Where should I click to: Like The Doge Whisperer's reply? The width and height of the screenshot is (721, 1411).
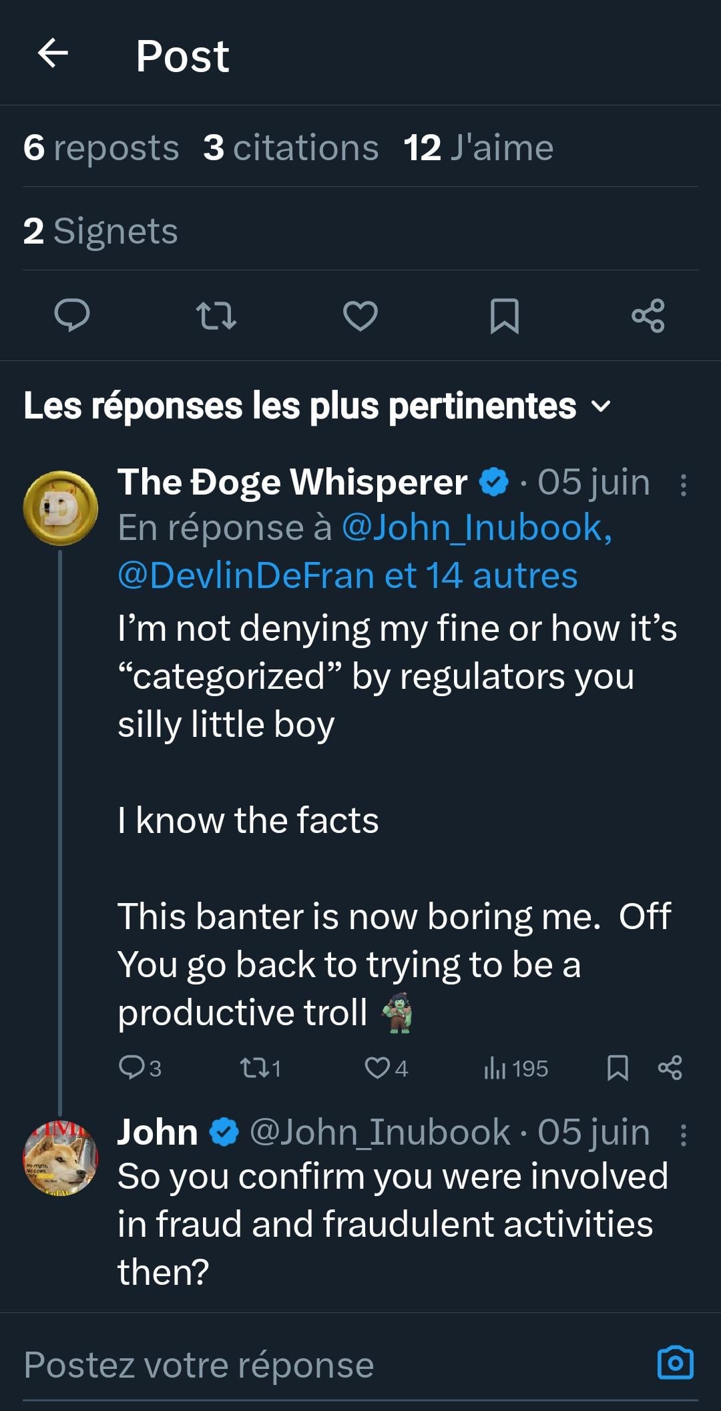pyautogui.click(x=377, y=1068)
